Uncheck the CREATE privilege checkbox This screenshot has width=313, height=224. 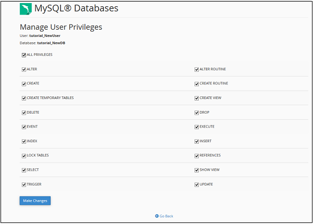pyautogui.click(x=24, y=83)
